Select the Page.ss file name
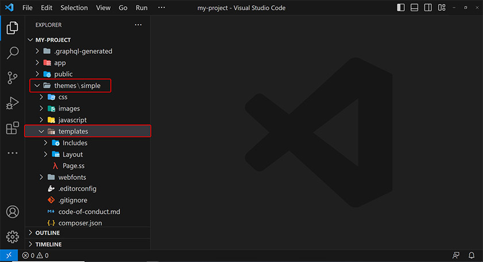The image size is (483, 262). click(74, 166)
